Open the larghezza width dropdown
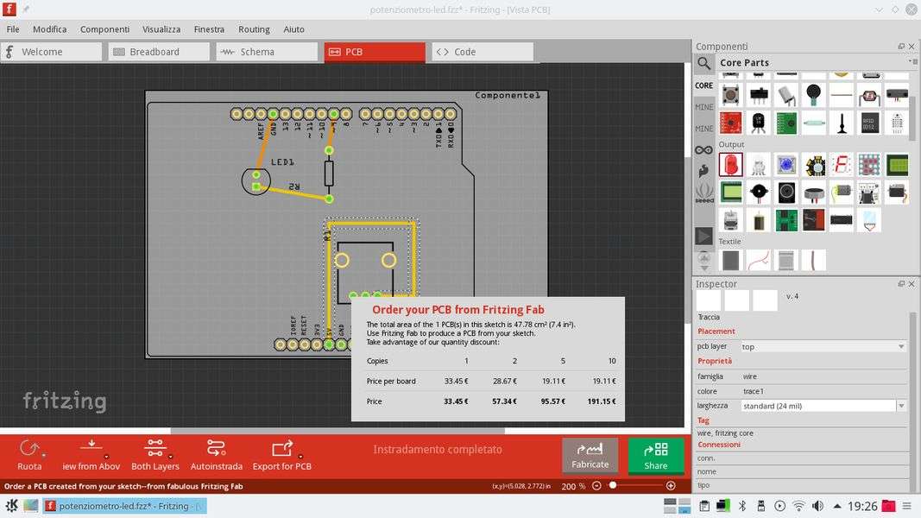921x518 pixels. pyautogui.click(x=901, y=406)
